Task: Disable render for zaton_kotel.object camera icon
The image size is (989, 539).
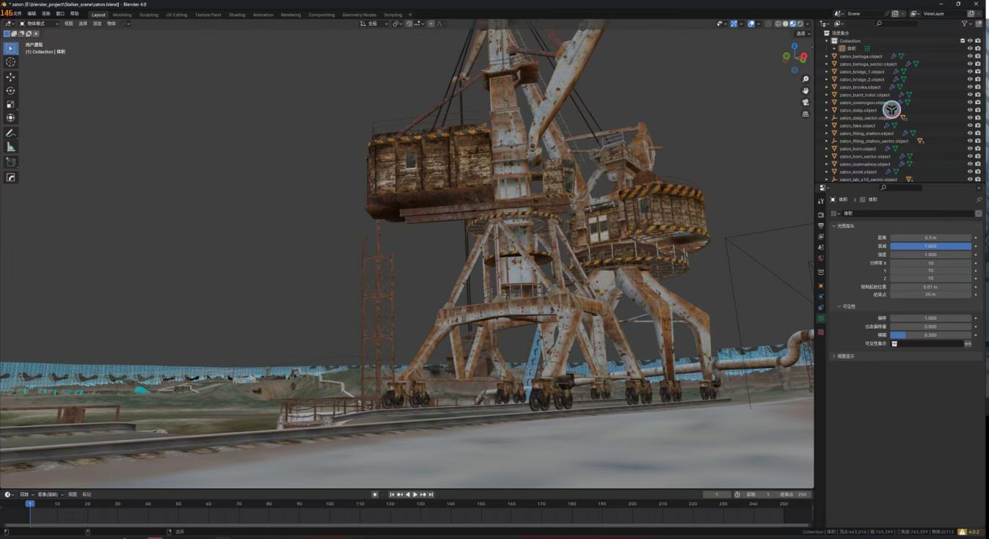Action: 978,172
